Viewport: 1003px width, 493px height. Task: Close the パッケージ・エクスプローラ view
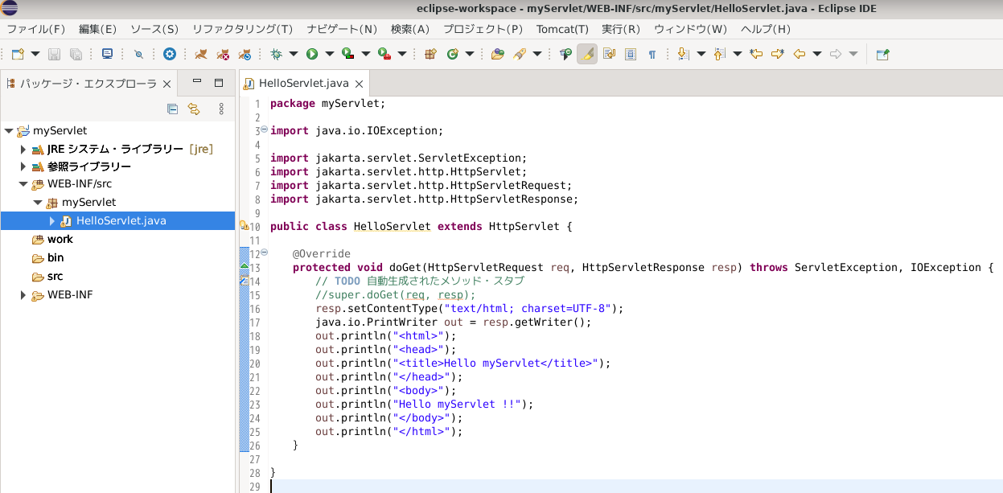167,84
